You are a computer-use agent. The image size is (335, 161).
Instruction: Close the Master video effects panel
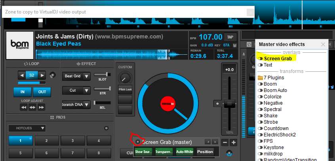click(323, 44)
